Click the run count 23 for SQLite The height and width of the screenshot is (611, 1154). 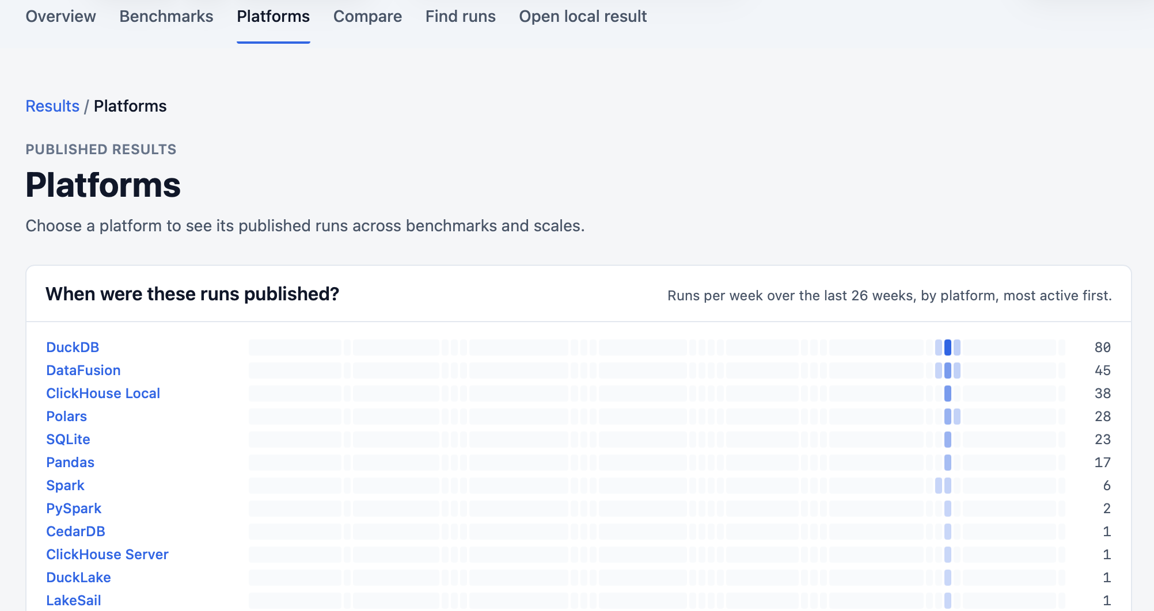1102,440
